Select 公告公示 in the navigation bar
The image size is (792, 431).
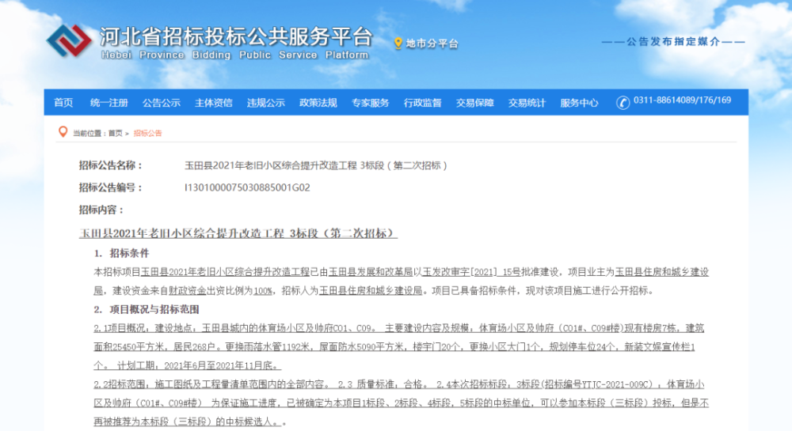[162, 103]
